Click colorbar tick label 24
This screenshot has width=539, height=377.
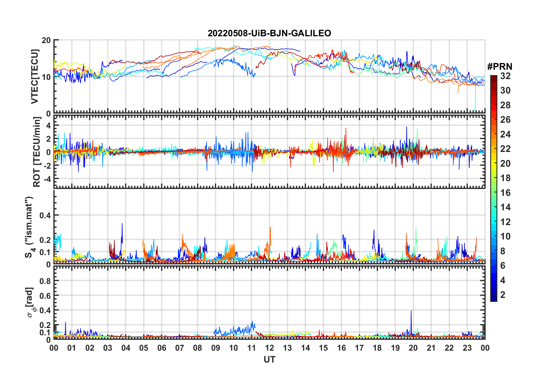tap(505, 134)
